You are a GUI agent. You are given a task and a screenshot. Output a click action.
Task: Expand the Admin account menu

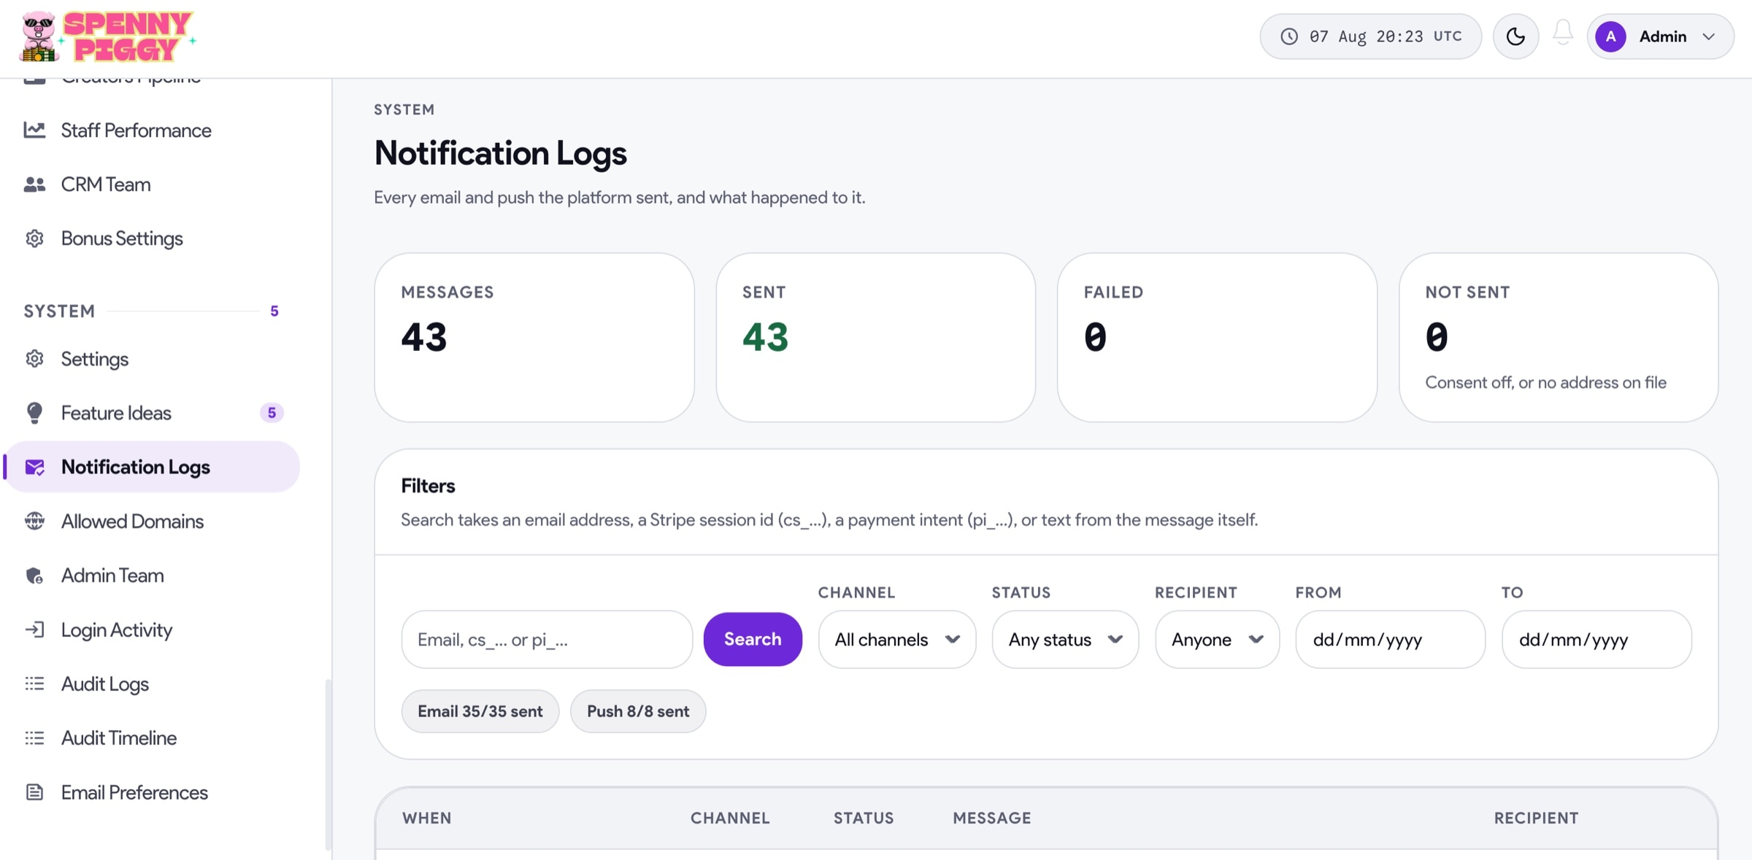(1660, 36)
